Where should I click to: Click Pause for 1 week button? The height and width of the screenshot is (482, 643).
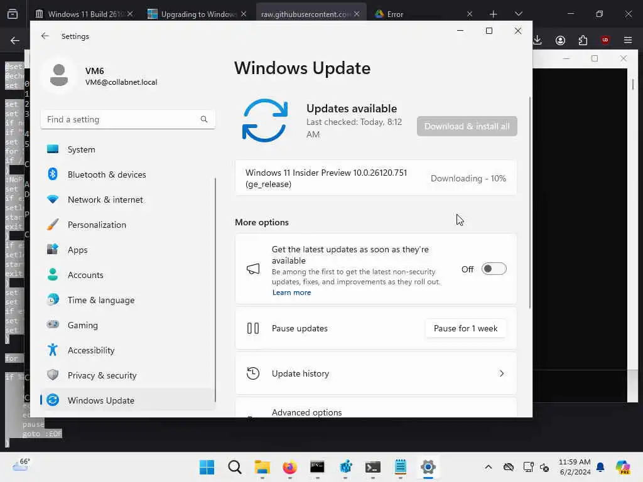point(465,328)
